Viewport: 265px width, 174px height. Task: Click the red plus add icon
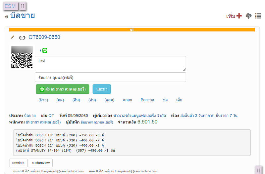pos(239,16)
